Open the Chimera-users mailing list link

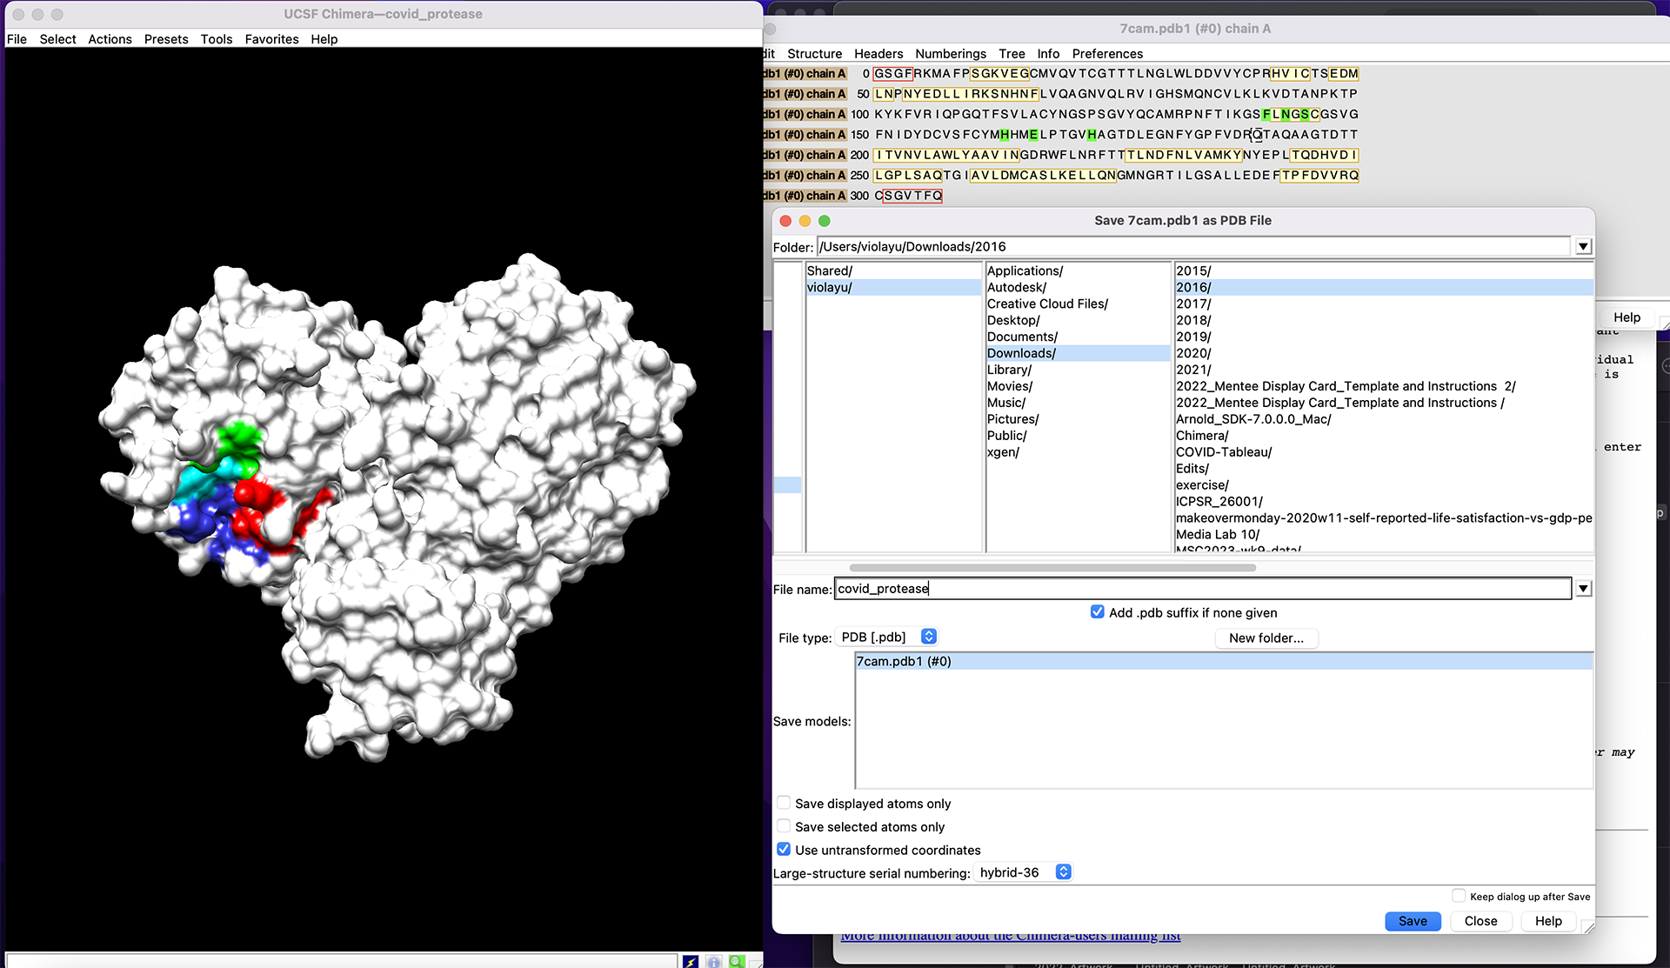point(1011,936)
